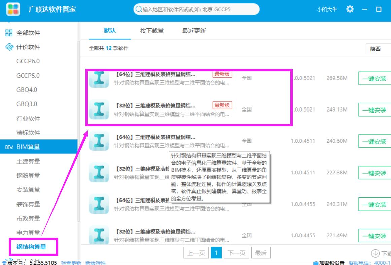
Task: Open GBQ4.0 in the sidebar
Action: point(27,90)
